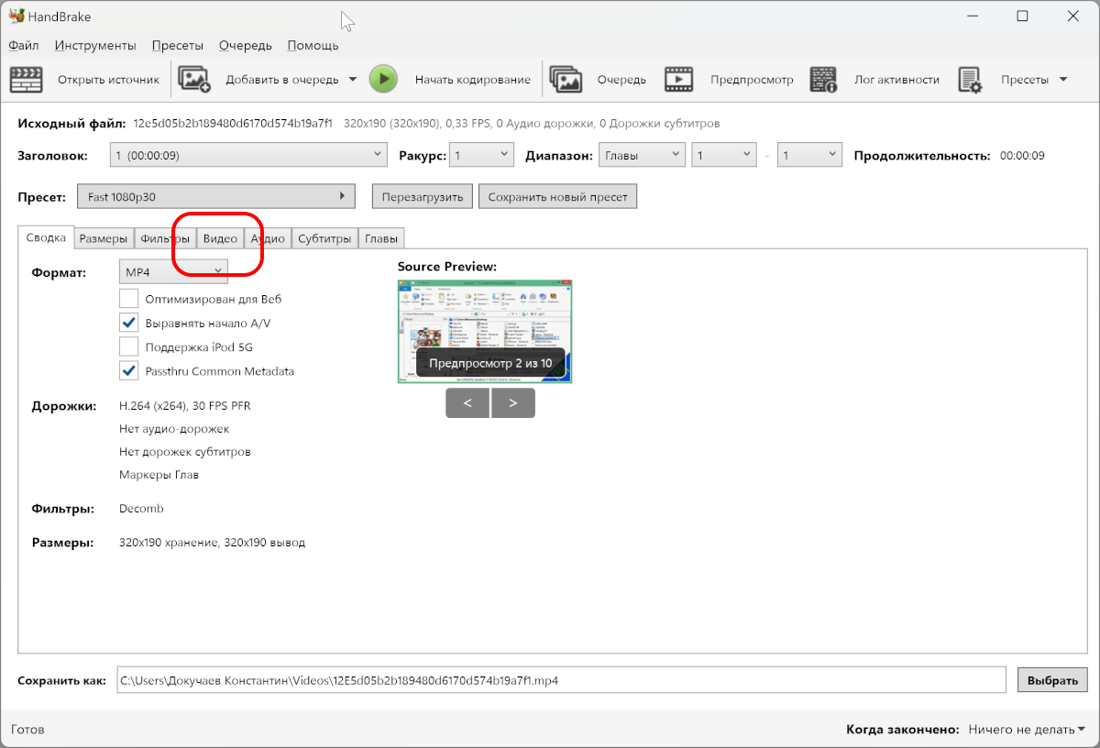Image resolution: width=1100 pixels, height=748 pixels.
Task: Click the Лог активности toolbar label
Action: point(896,80)
